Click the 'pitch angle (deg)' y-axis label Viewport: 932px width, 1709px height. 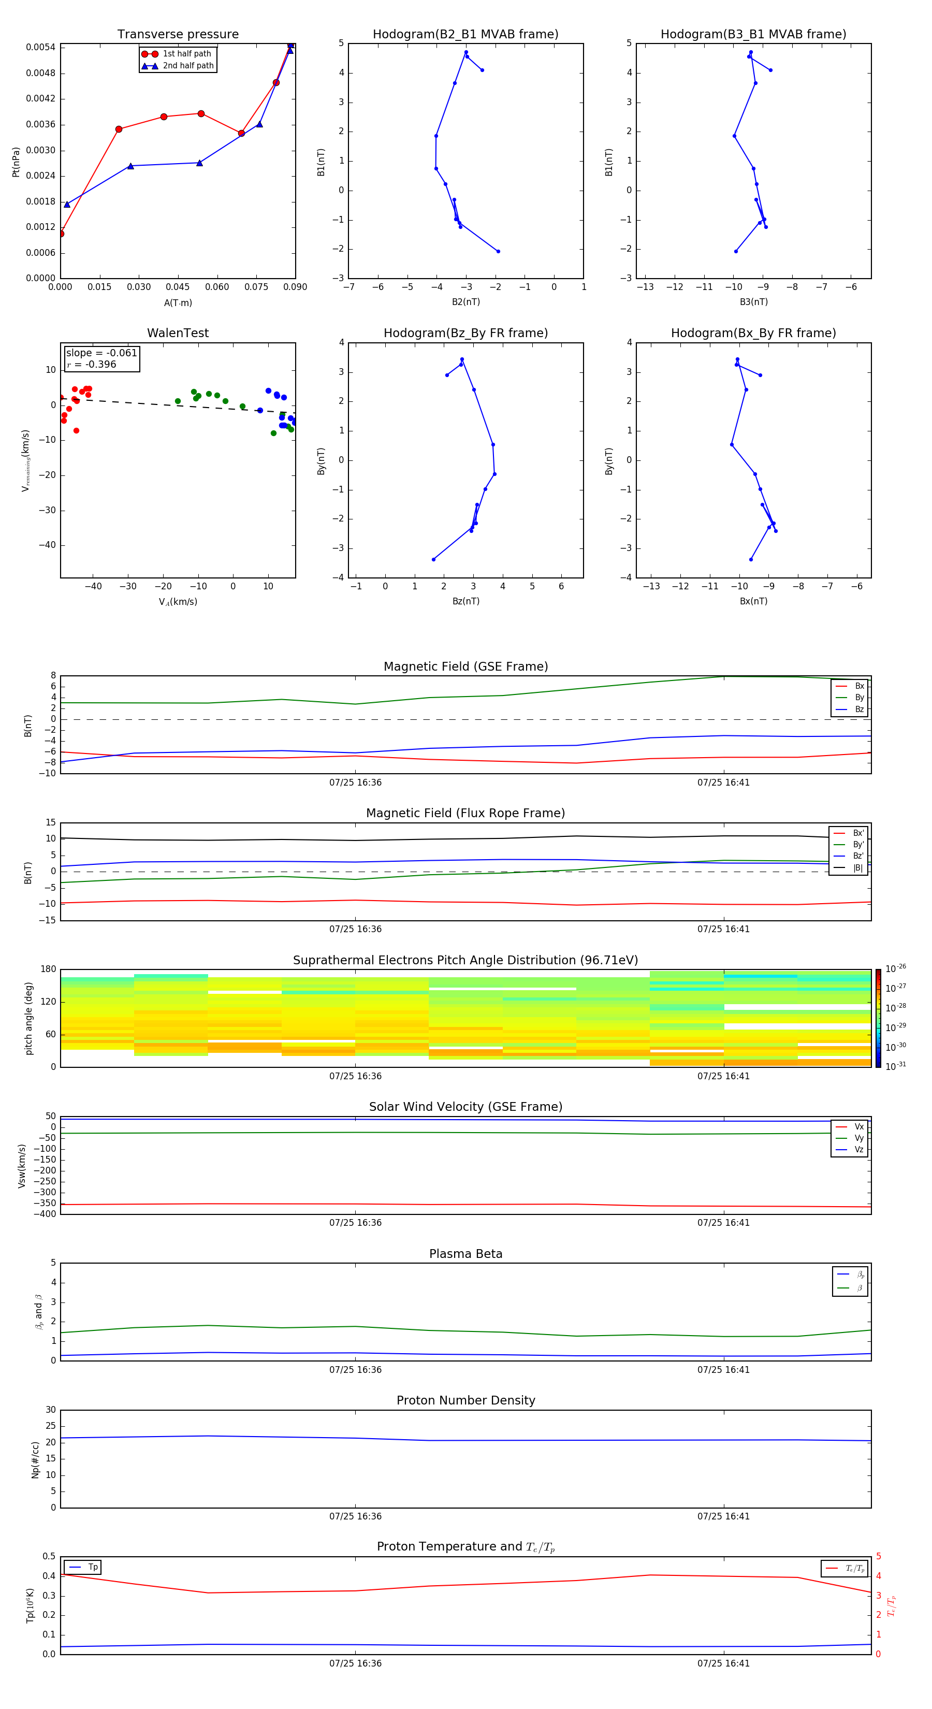click(x=28, y=1018)
